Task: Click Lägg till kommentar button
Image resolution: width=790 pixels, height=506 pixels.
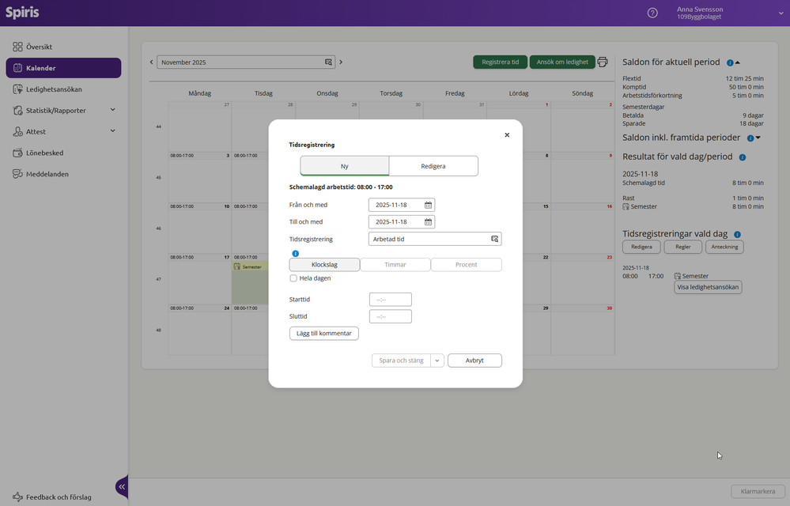Action: (x=323, y=334)
